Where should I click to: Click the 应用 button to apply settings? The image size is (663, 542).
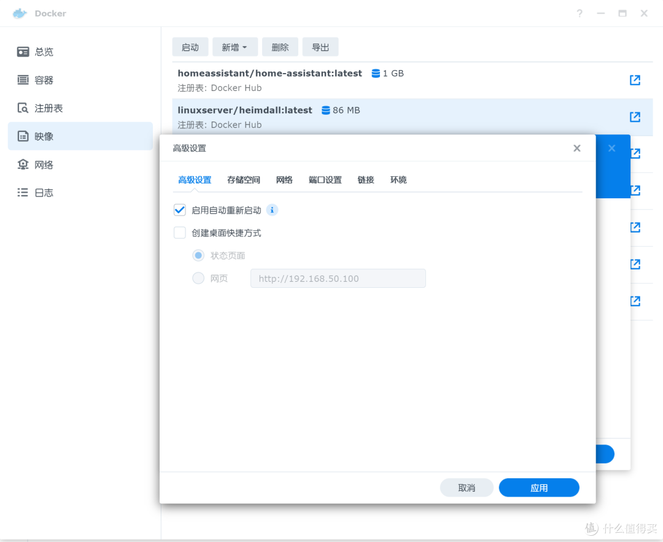[x=538, y=487]
